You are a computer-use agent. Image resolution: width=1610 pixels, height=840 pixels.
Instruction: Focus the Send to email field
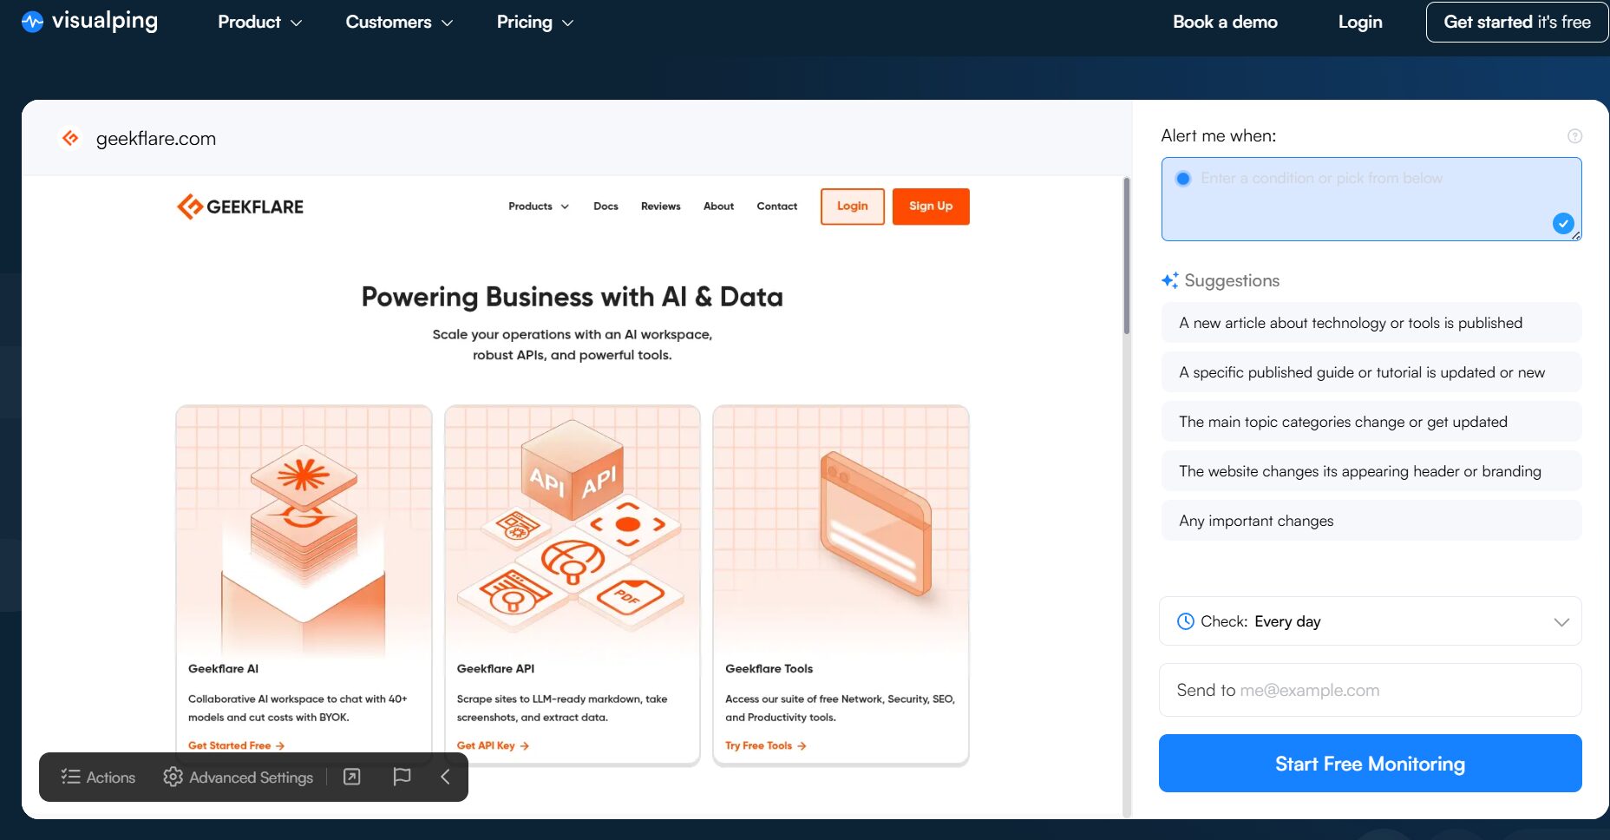[x=1371, y=690]
